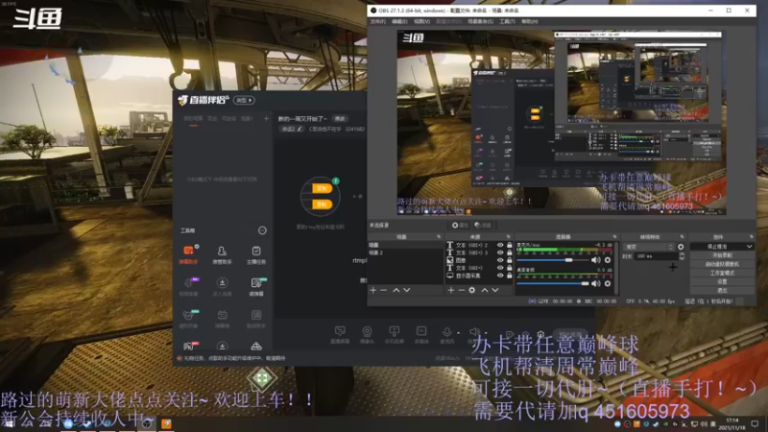Click 设置 Settings button in OBS controls
768x432 pixels.
pos(722,281)
